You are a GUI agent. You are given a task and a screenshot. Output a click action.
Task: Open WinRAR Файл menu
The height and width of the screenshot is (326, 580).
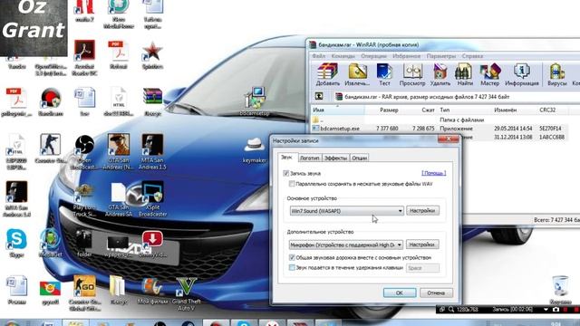(318, 56)
